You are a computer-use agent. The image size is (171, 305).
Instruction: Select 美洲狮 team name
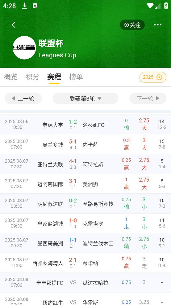click(90, 184)
